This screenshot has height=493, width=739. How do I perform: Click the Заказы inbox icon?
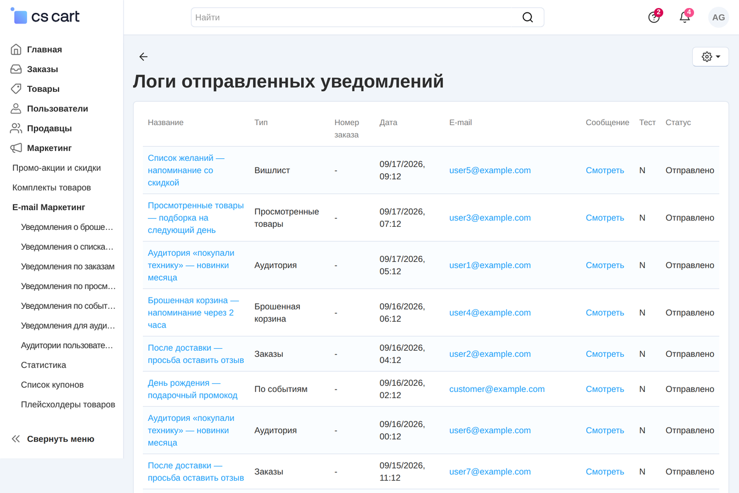click(x=16, y=69)
